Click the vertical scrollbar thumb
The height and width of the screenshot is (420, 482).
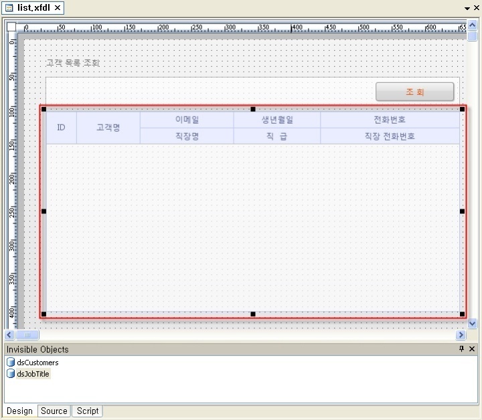point(472,35)
